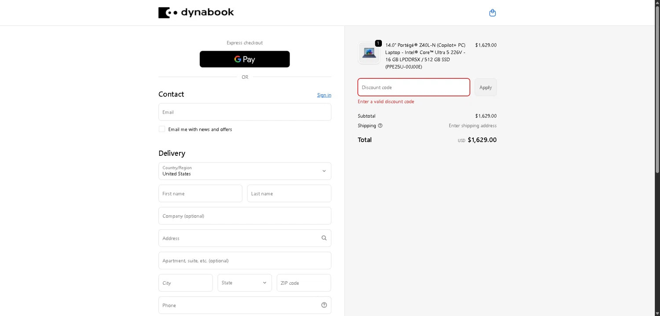Click the Last name field
This screenshot has height=316, width=660.
289,194
